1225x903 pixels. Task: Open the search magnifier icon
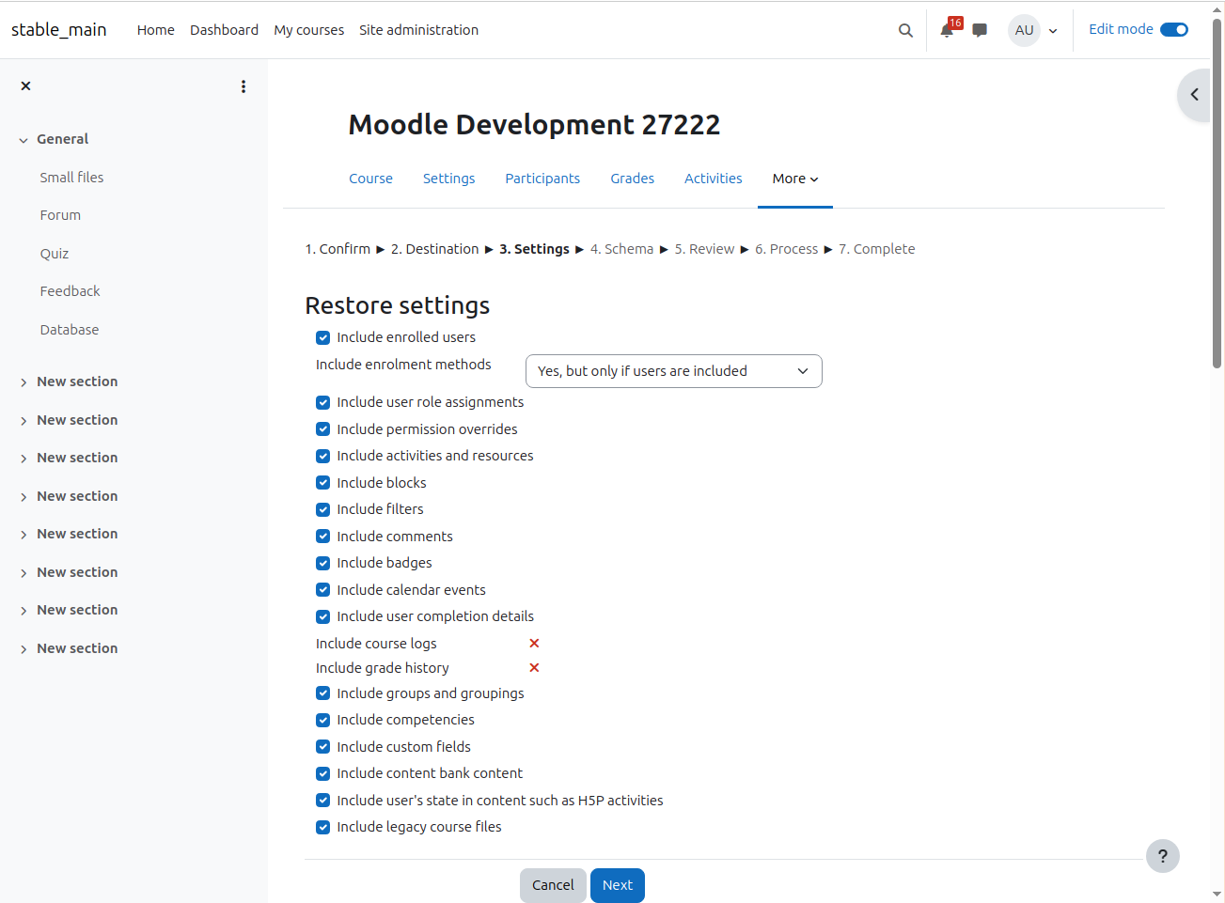pos(905,30)
